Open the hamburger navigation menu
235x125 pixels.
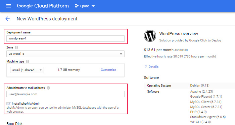pyautogui.click(x=8, y=6)
